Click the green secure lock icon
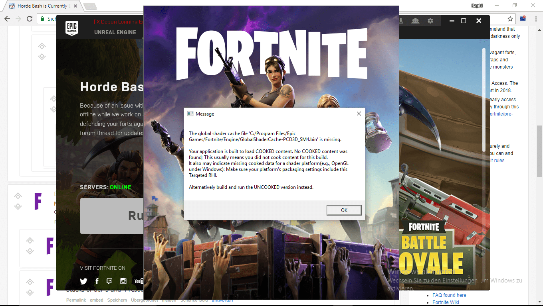 pyautogui.click(x=42, y=19)
